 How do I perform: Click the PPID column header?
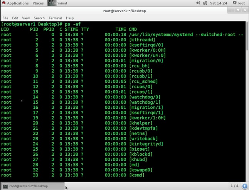(49, 30)
